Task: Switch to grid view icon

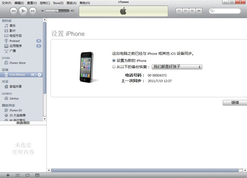Action: [192, 11]
